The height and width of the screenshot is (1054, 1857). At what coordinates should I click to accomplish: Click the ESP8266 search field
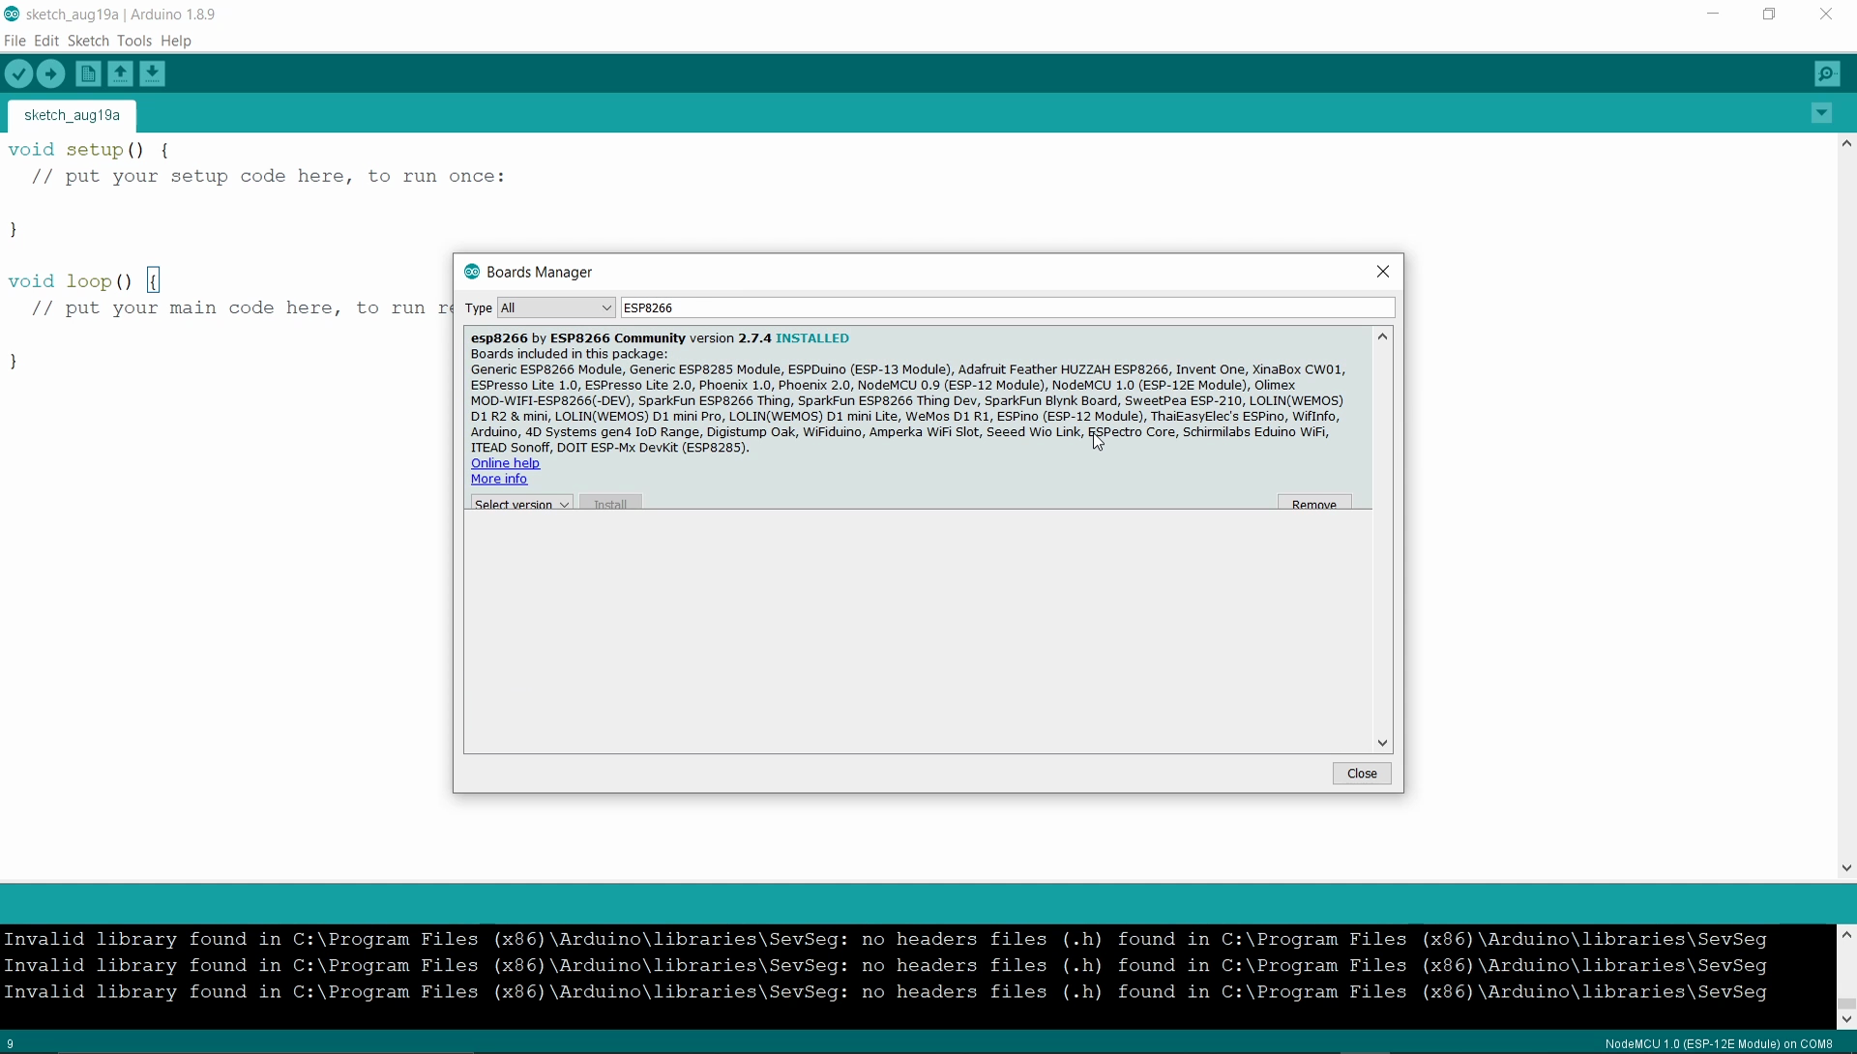tap(1006, 307)
